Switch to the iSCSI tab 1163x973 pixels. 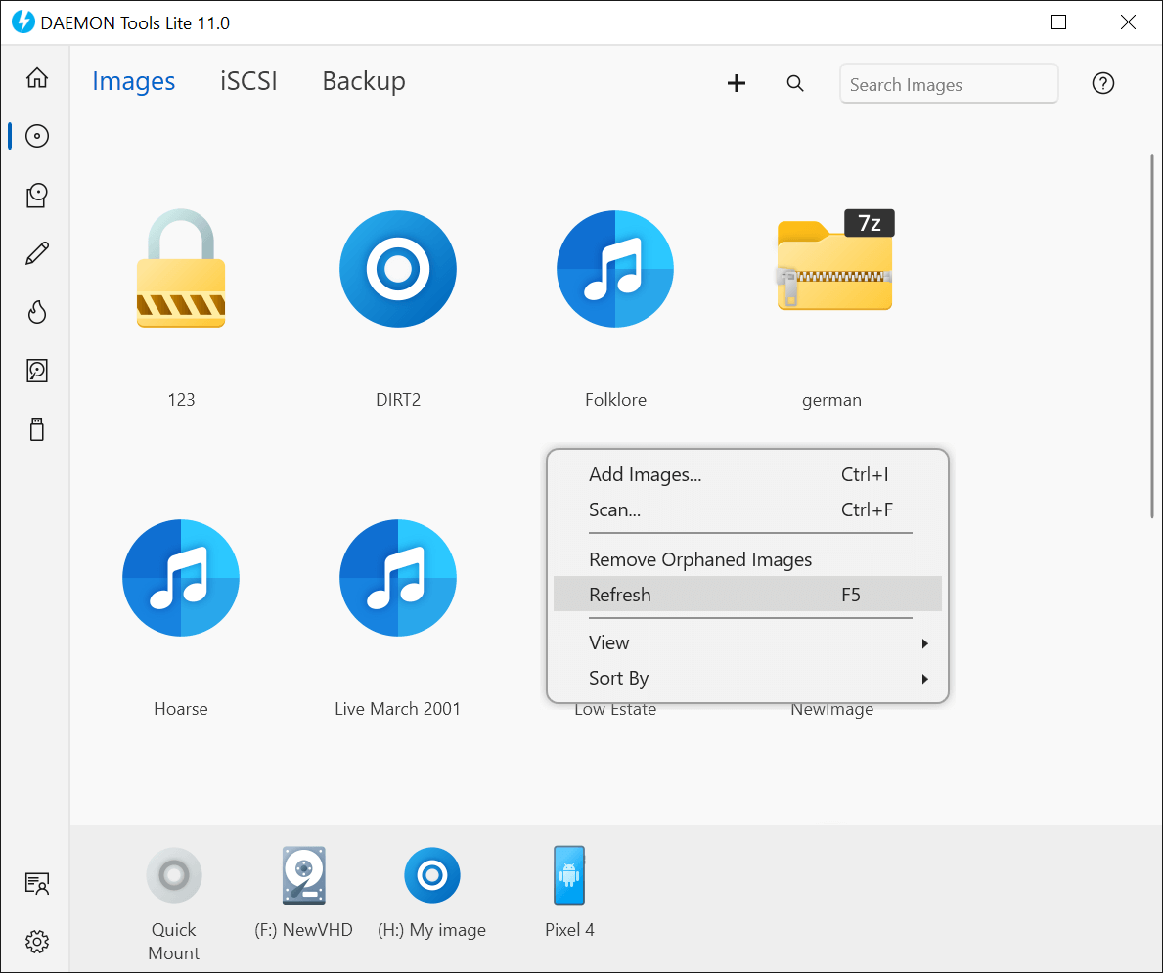248,81
